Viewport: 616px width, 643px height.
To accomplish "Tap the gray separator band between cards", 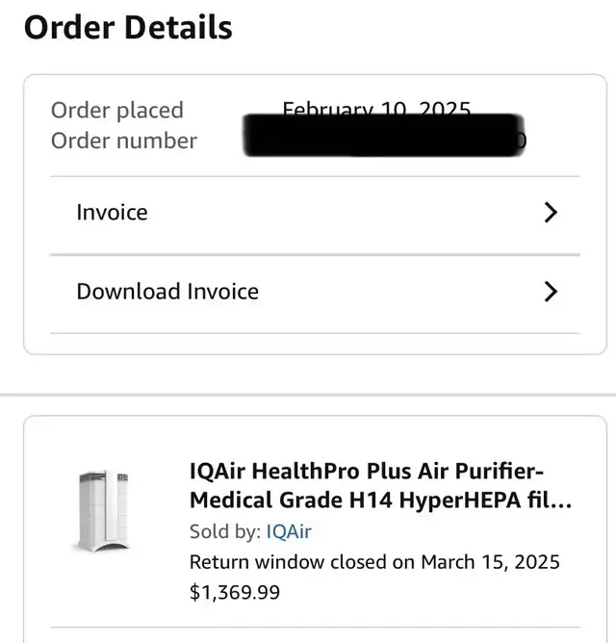I will (x=308, y=395).
